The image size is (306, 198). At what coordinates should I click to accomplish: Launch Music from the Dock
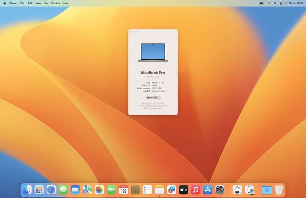click(x=195, y=190)
